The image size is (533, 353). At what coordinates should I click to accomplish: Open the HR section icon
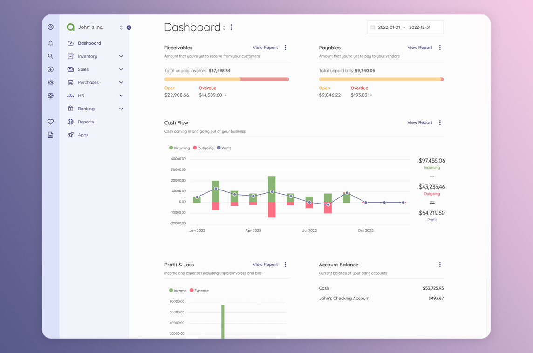[70, 95]
